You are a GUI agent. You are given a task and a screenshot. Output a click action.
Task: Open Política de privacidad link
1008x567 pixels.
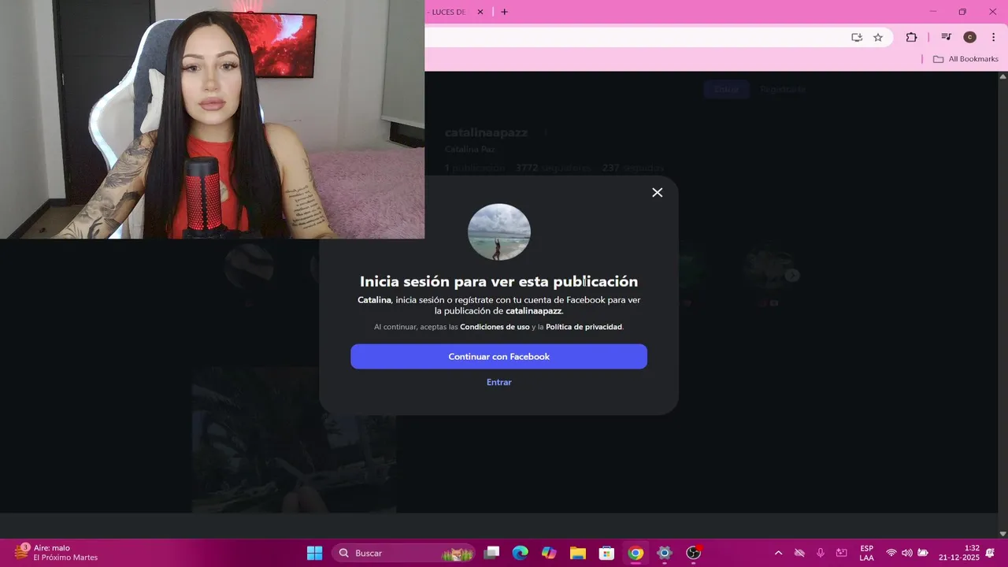pyautogui.click(x=584, y=327)
